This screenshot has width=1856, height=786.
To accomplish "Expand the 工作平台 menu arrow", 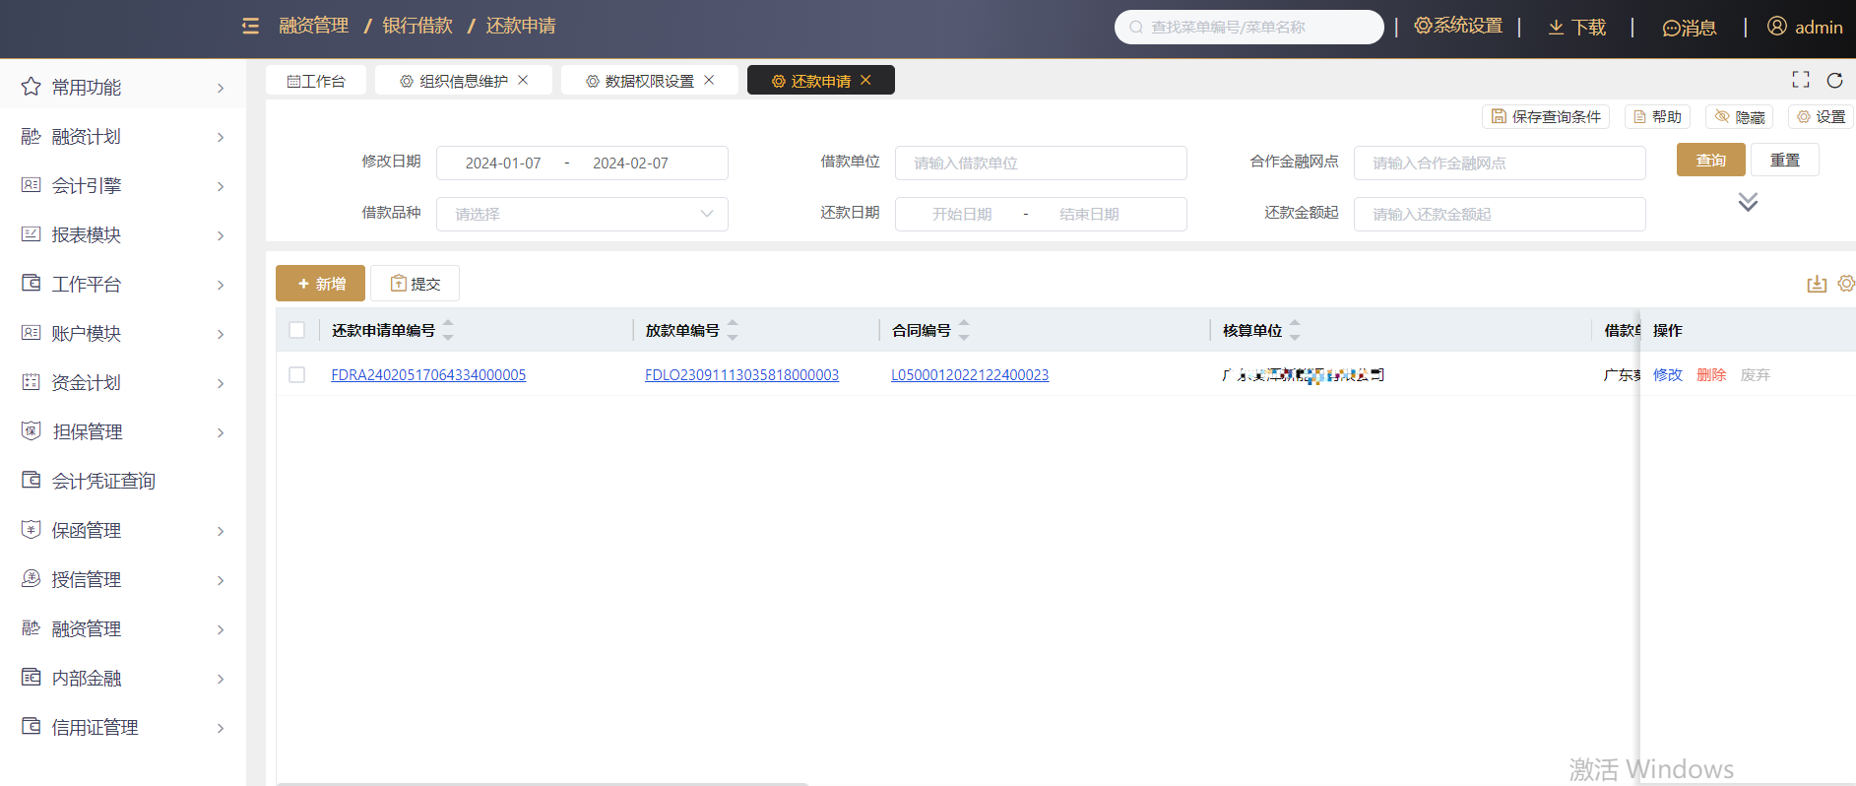I will pos(221,285).
